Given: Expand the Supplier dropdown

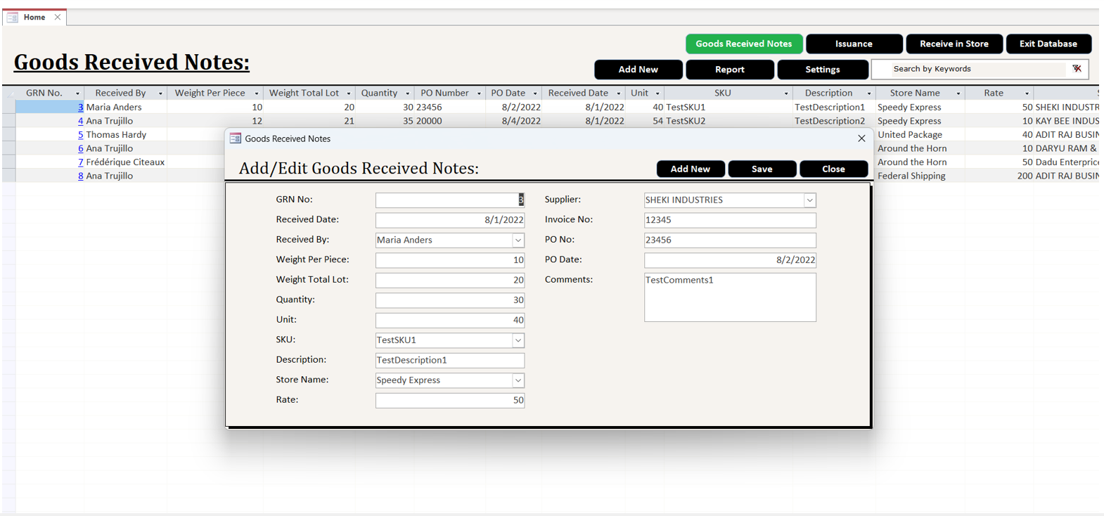Looking at the screenshot, I should [x=809, y=200].
